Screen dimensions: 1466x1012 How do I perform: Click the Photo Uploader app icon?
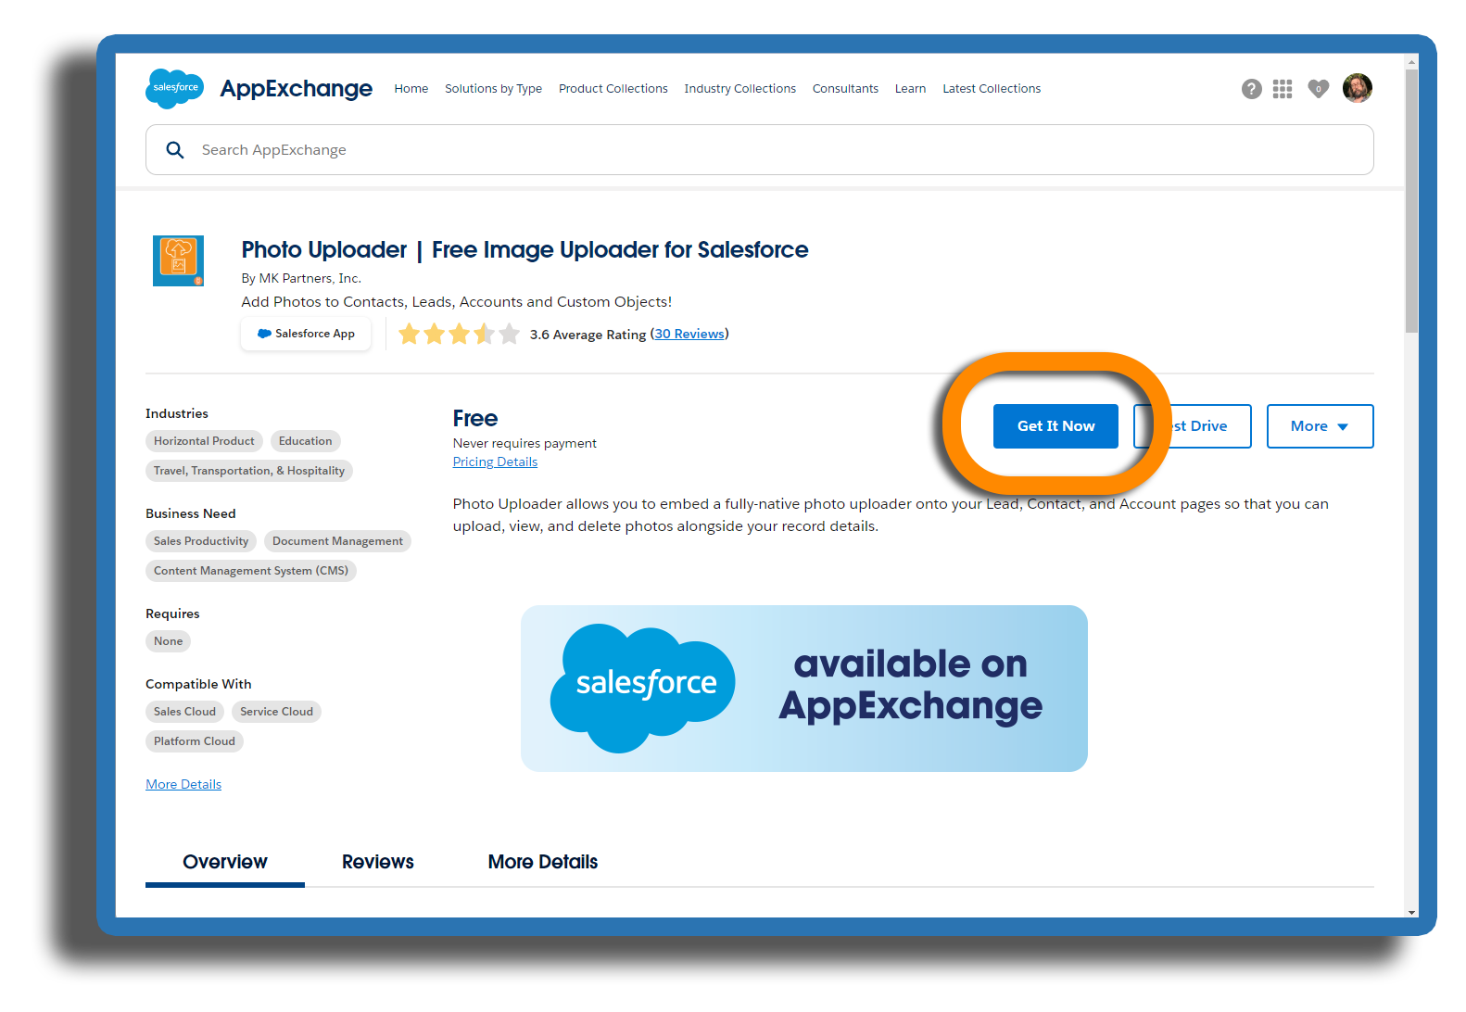(x=178, y=260)
